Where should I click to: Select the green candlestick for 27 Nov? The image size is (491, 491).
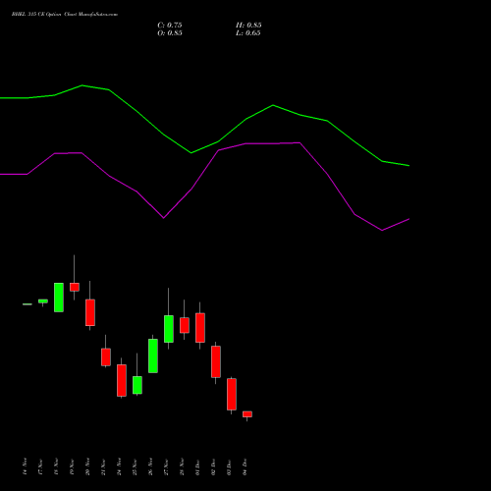point(169,329)
